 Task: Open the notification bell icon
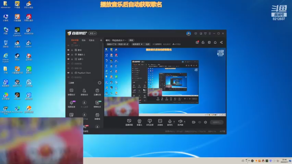point(215,42)
